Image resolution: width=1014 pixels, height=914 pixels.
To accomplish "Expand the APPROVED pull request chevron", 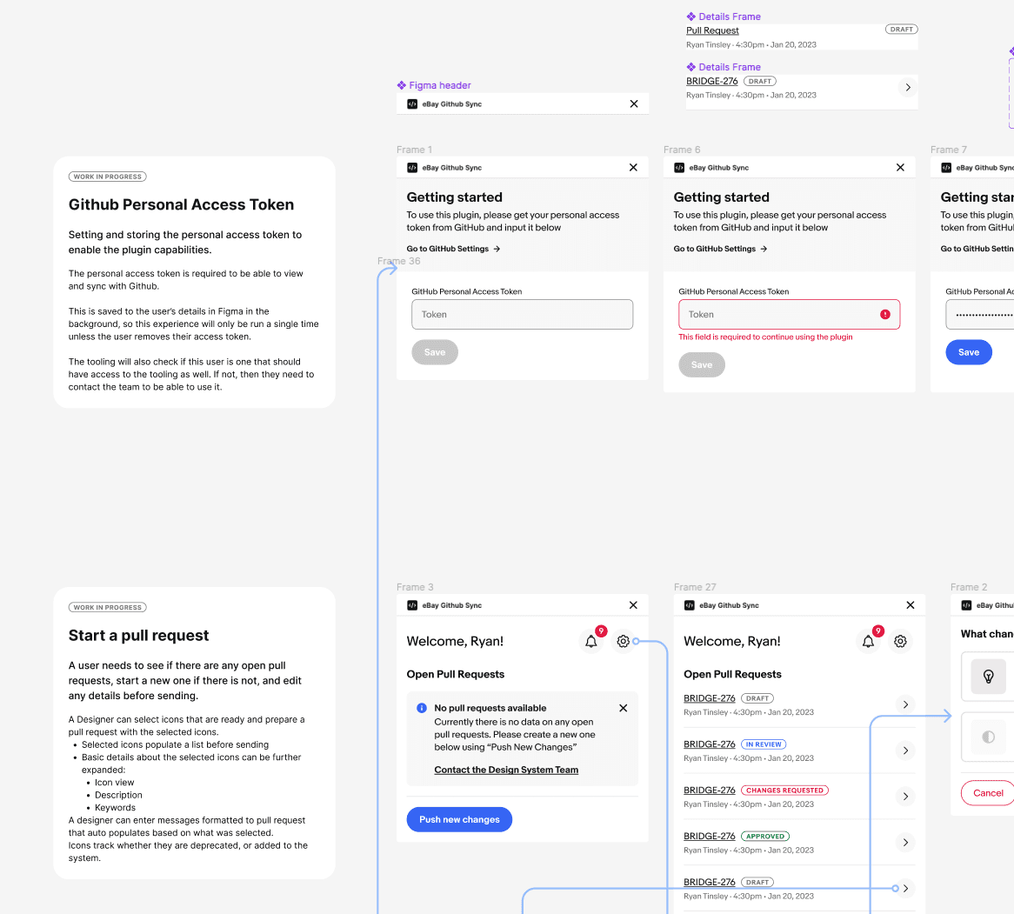I will pyautogui.click(x=905, y=842).
